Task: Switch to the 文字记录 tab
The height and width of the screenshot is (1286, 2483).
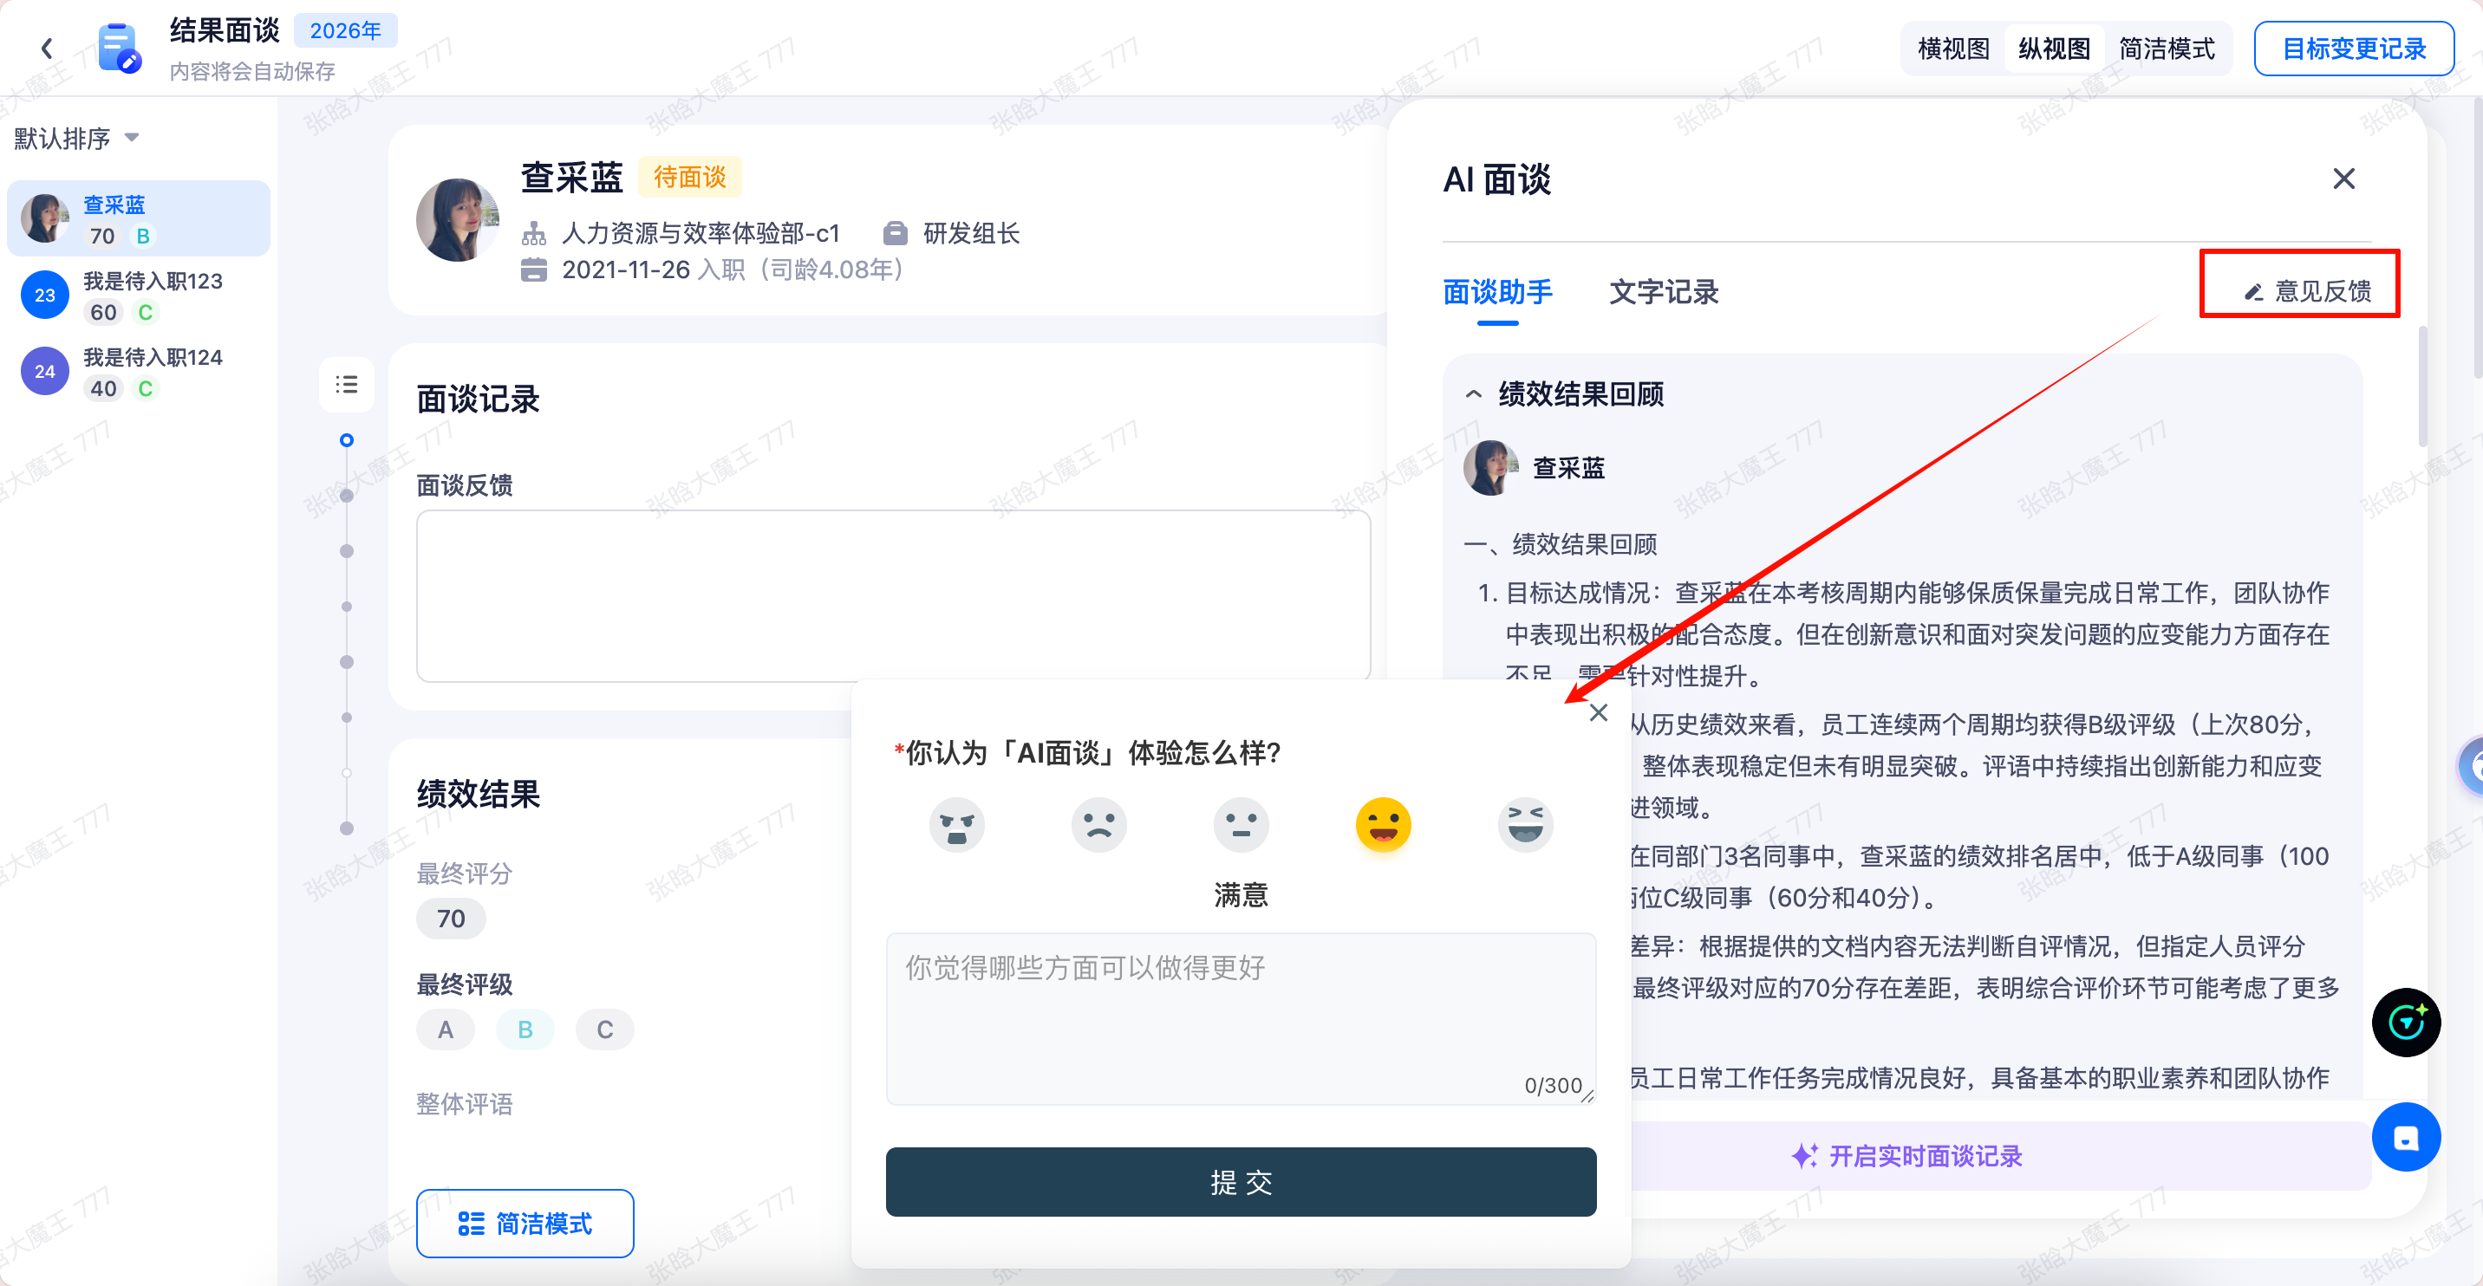Action: pos(1664,292)
